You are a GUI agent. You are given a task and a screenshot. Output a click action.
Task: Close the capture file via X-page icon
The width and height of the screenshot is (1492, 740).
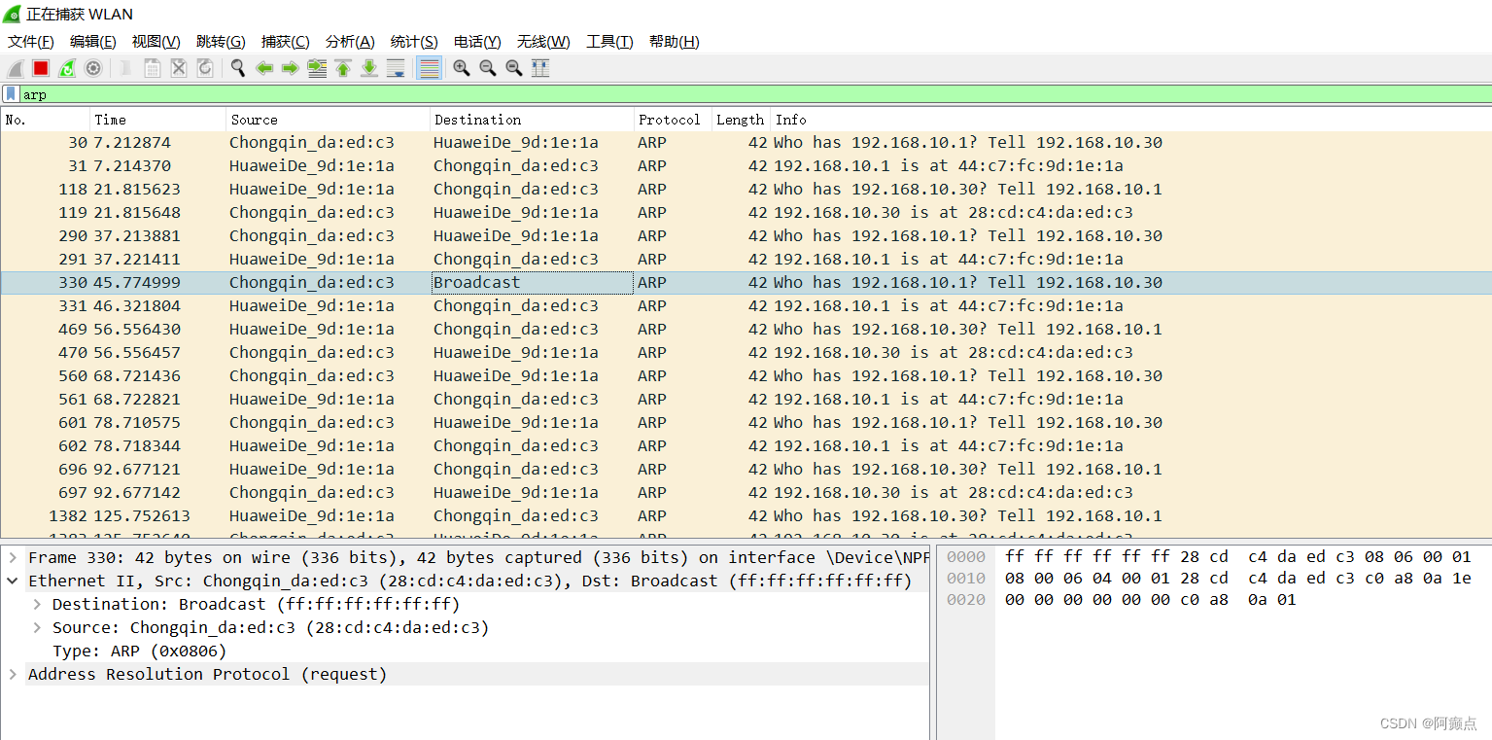[179, 68]
